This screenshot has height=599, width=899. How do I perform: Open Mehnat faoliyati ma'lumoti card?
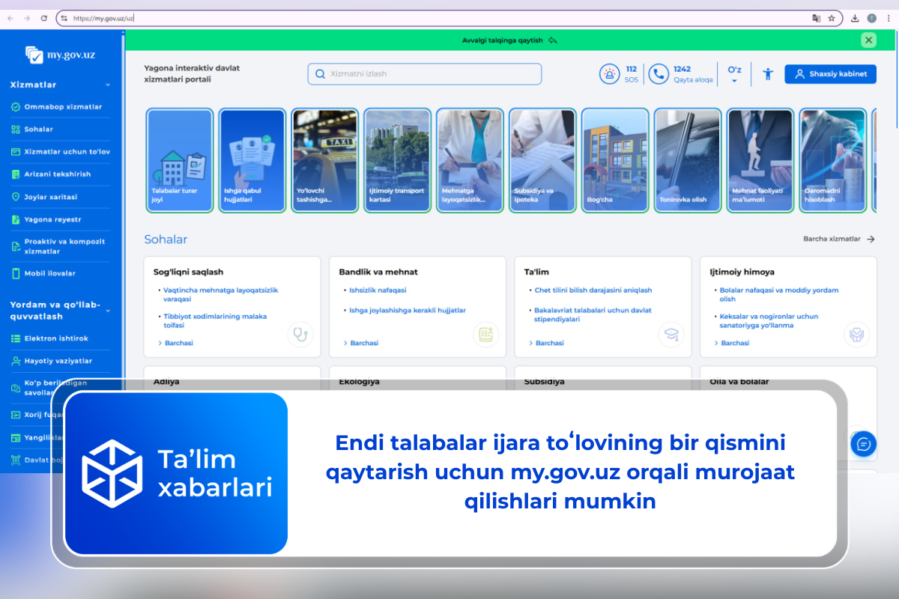tap(760, 160)
